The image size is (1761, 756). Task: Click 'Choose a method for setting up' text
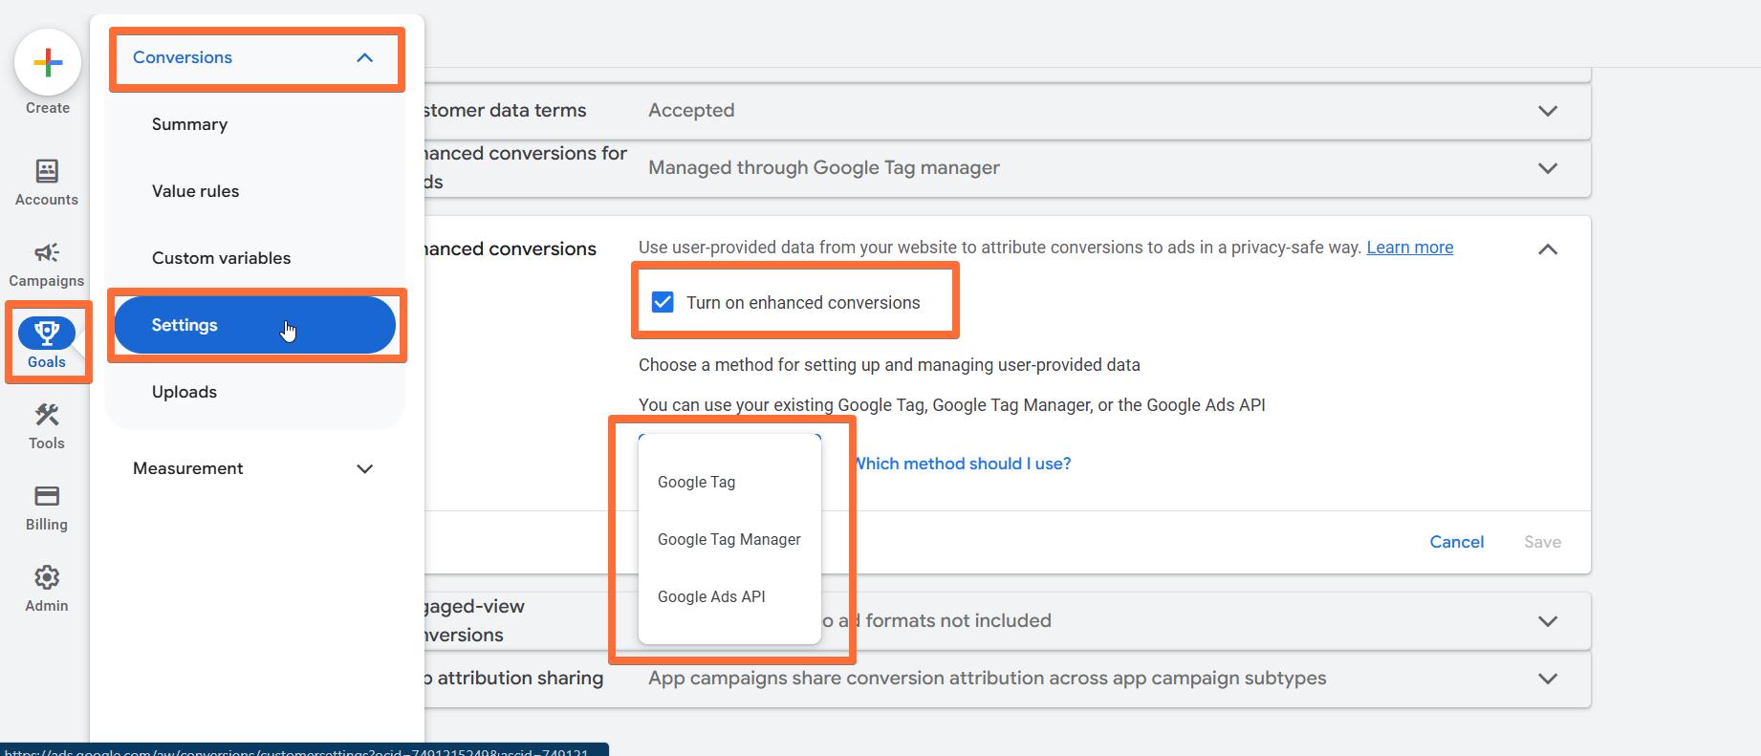tap(889, 365)
